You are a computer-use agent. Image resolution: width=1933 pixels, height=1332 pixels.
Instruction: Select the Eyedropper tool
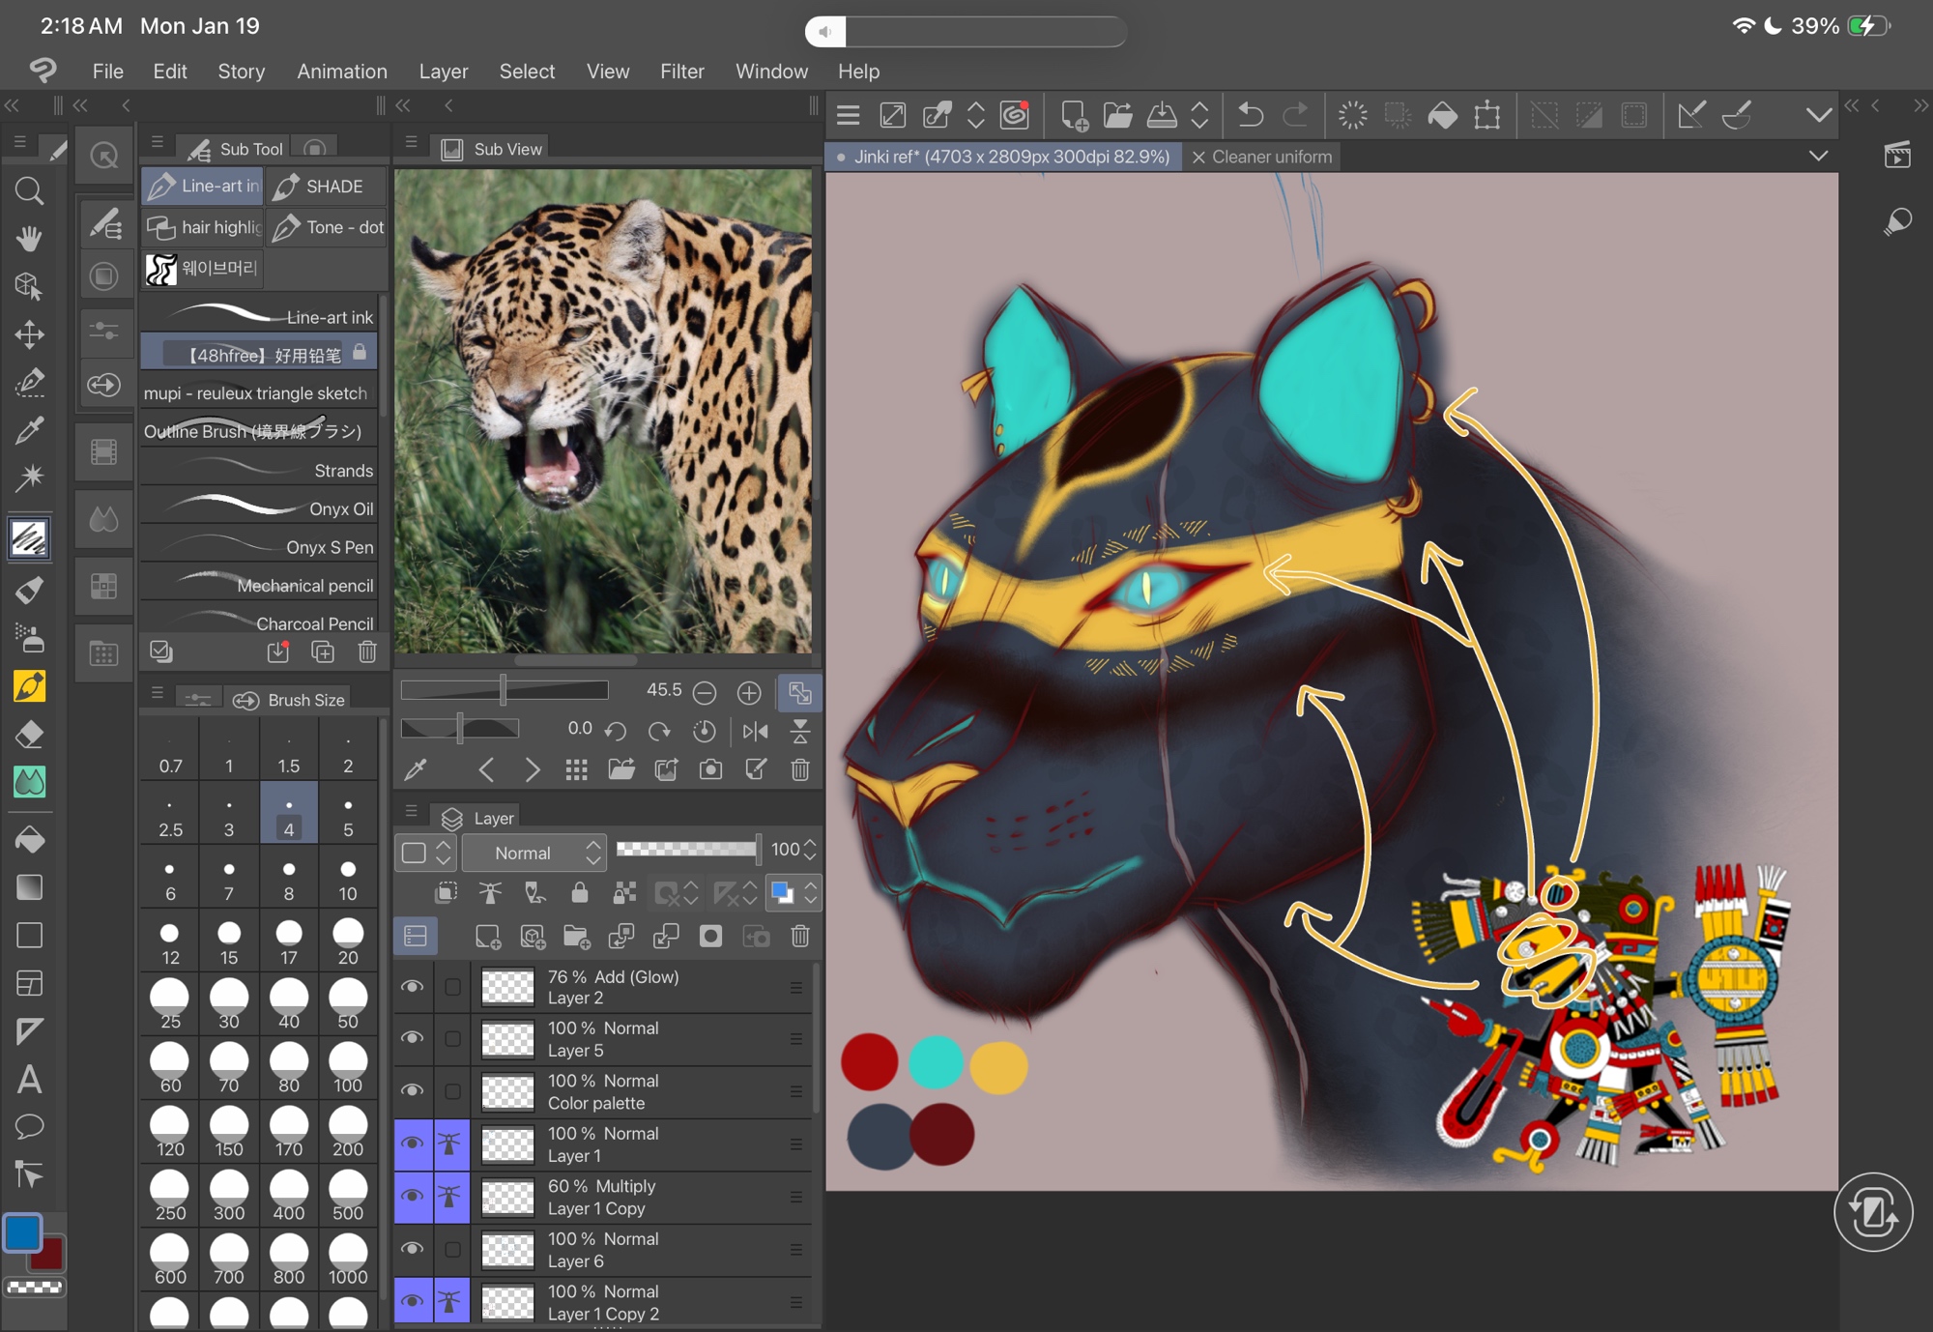(29, 430)
